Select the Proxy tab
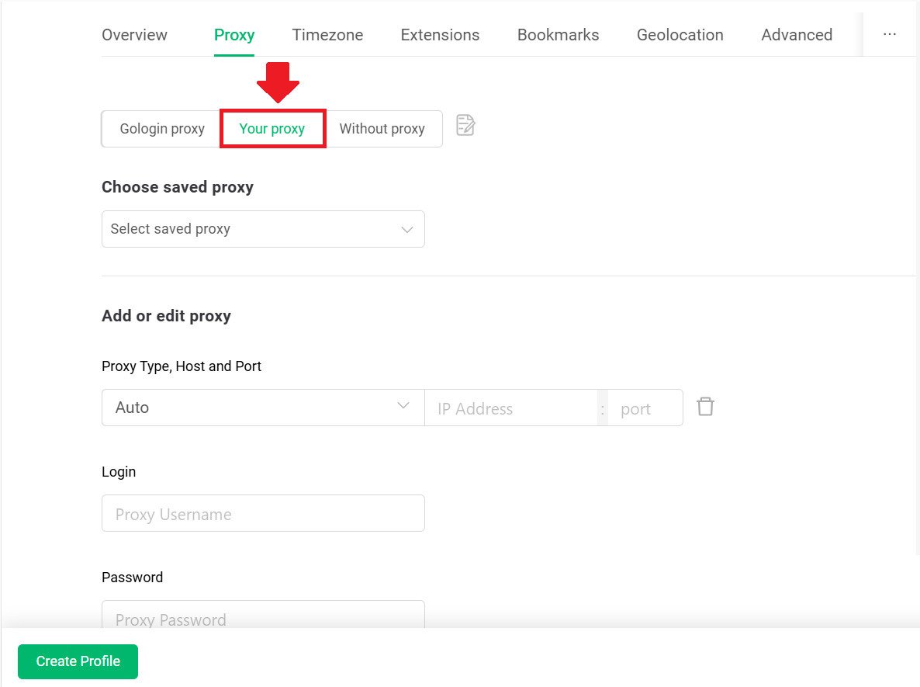The width and height of the screenshot is (920, 687). (x=234, y=35)
